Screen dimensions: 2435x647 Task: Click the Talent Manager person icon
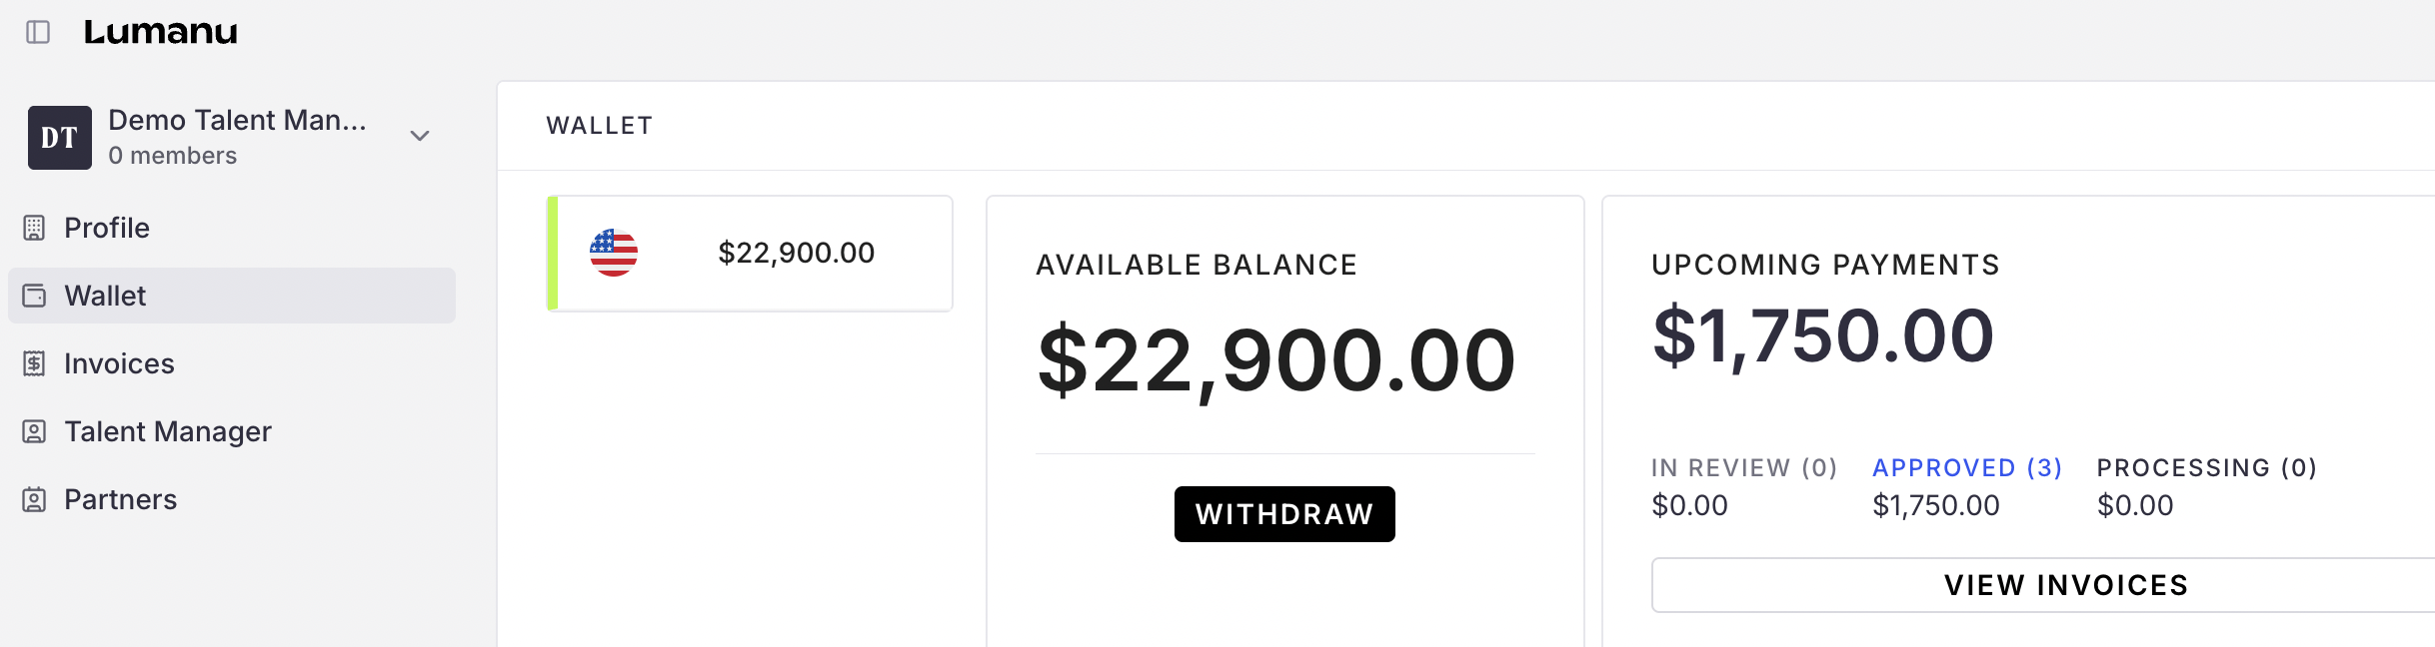[x=34, y=431]
